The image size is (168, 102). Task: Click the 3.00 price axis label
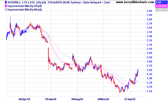(149, 11)
